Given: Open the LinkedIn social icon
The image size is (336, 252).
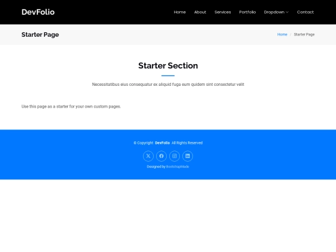Looking at the screenshot, I should (x=187, y=156).
